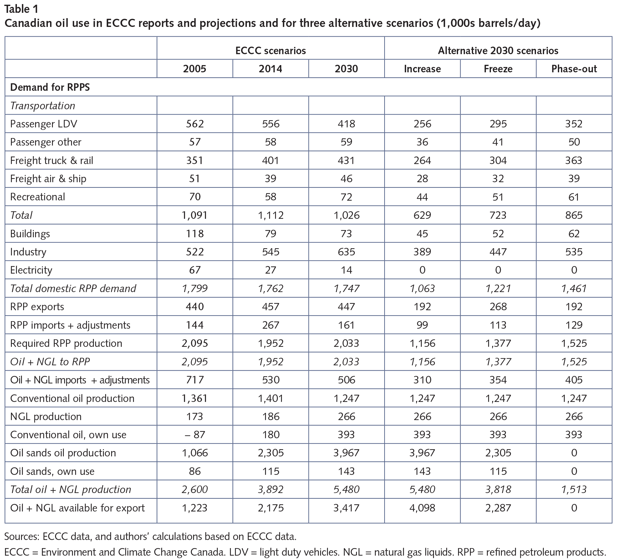Select the "ECCC scenarios" column group header
This screenshot has height=560, width=617.
coord(271,51)
